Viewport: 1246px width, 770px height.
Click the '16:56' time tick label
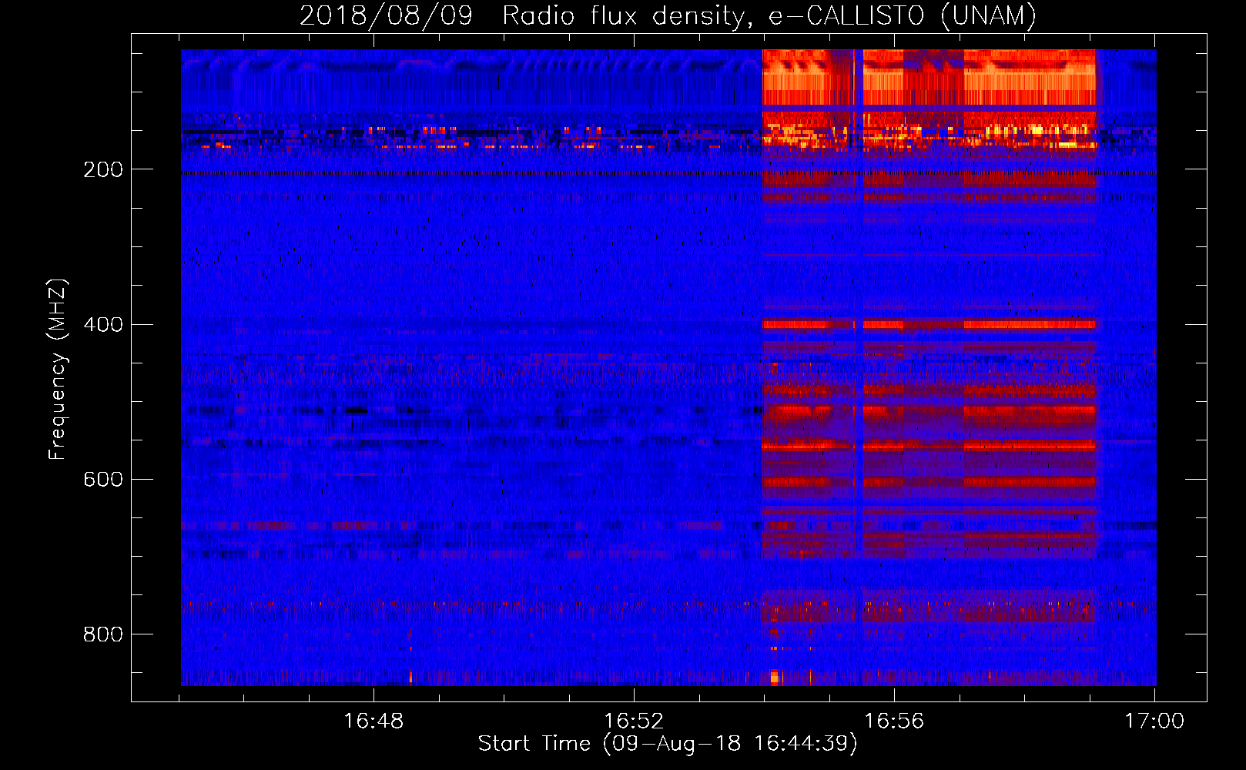coord(894,721)
